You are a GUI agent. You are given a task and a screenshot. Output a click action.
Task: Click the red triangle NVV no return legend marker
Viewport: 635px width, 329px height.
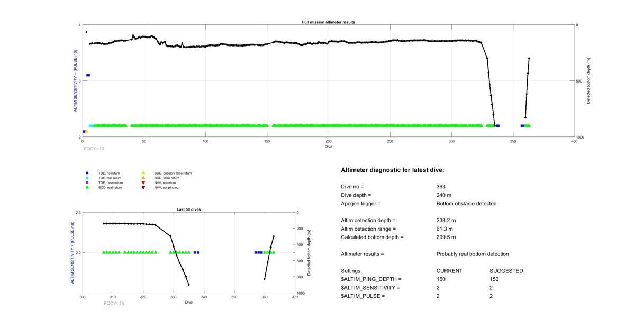click(x=143, y=182)
